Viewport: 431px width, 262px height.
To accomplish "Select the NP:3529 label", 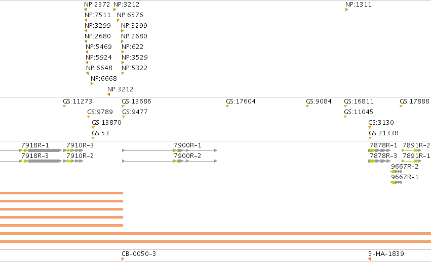I will (135, 58).
